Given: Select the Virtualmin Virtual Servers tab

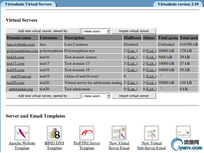Looking at the screenshot, I should (28, 4).
